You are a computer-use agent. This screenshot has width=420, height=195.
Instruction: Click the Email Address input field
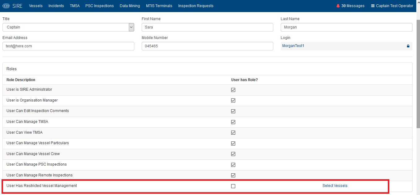(68, 46)
